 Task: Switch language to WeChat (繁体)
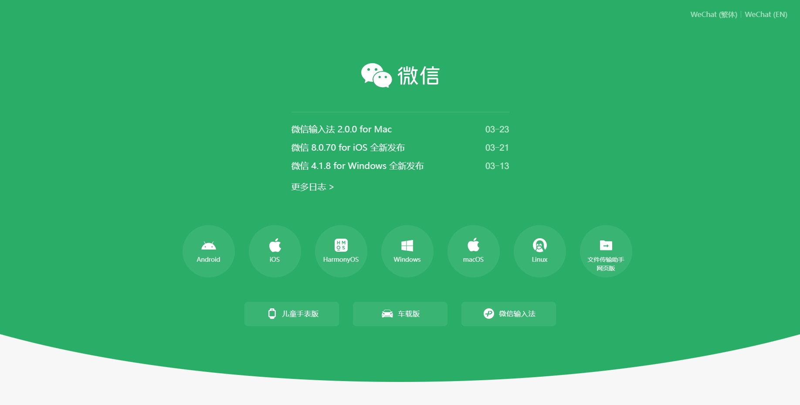click(713, 14)
